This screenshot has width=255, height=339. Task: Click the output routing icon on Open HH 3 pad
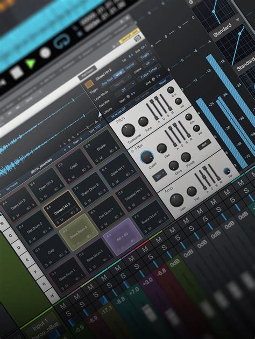[56, 189]
